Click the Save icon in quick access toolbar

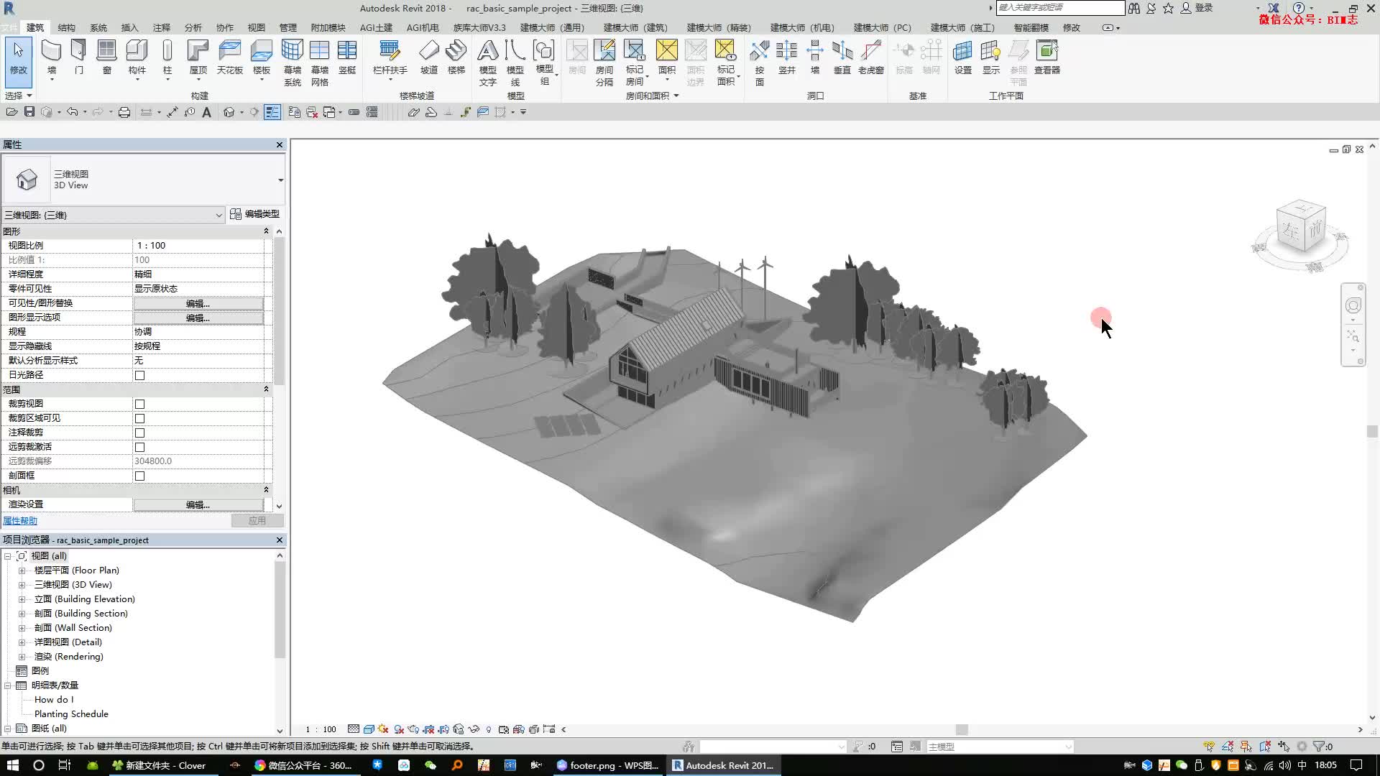(x=29, y=112)
